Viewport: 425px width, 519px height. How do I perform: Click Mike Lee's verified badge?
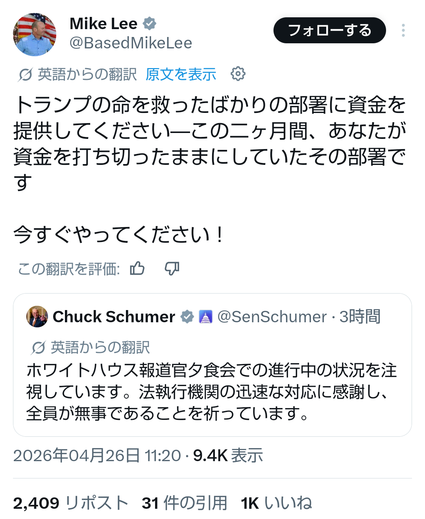150,24
